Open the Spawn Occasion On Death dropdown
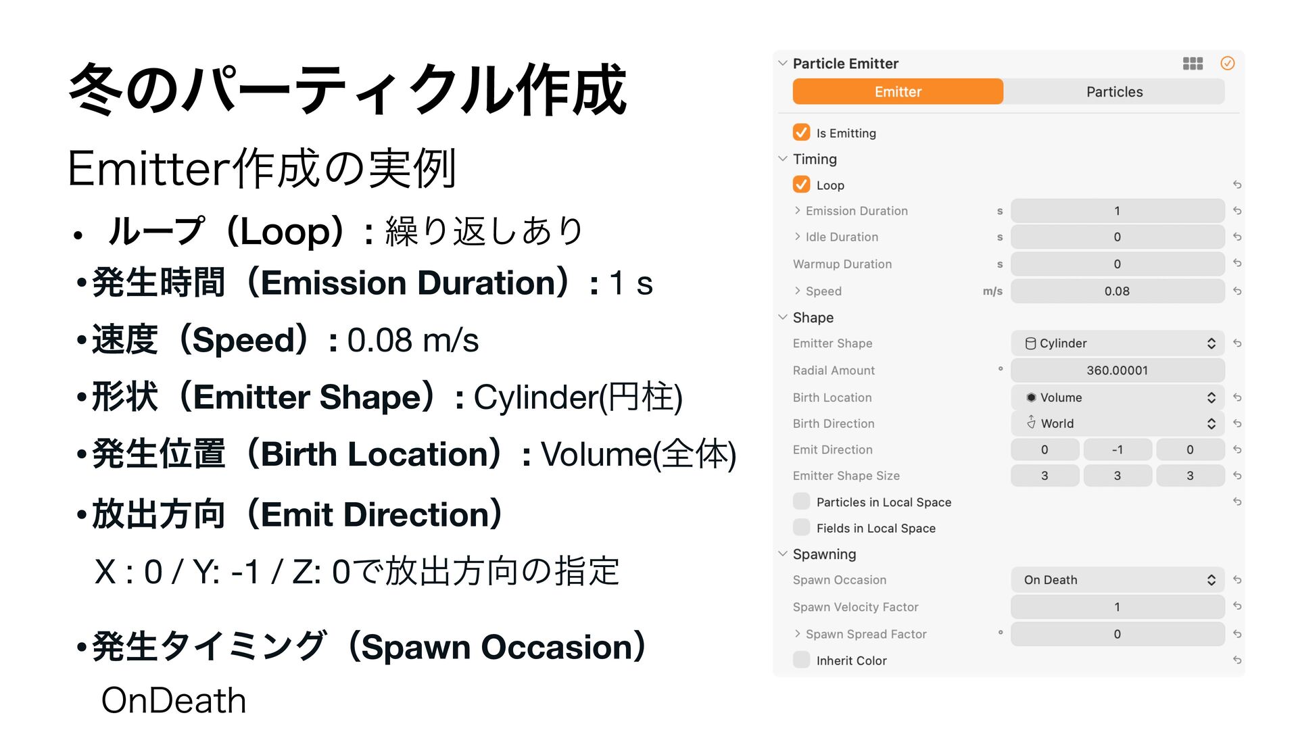 tap(1117, 580)
